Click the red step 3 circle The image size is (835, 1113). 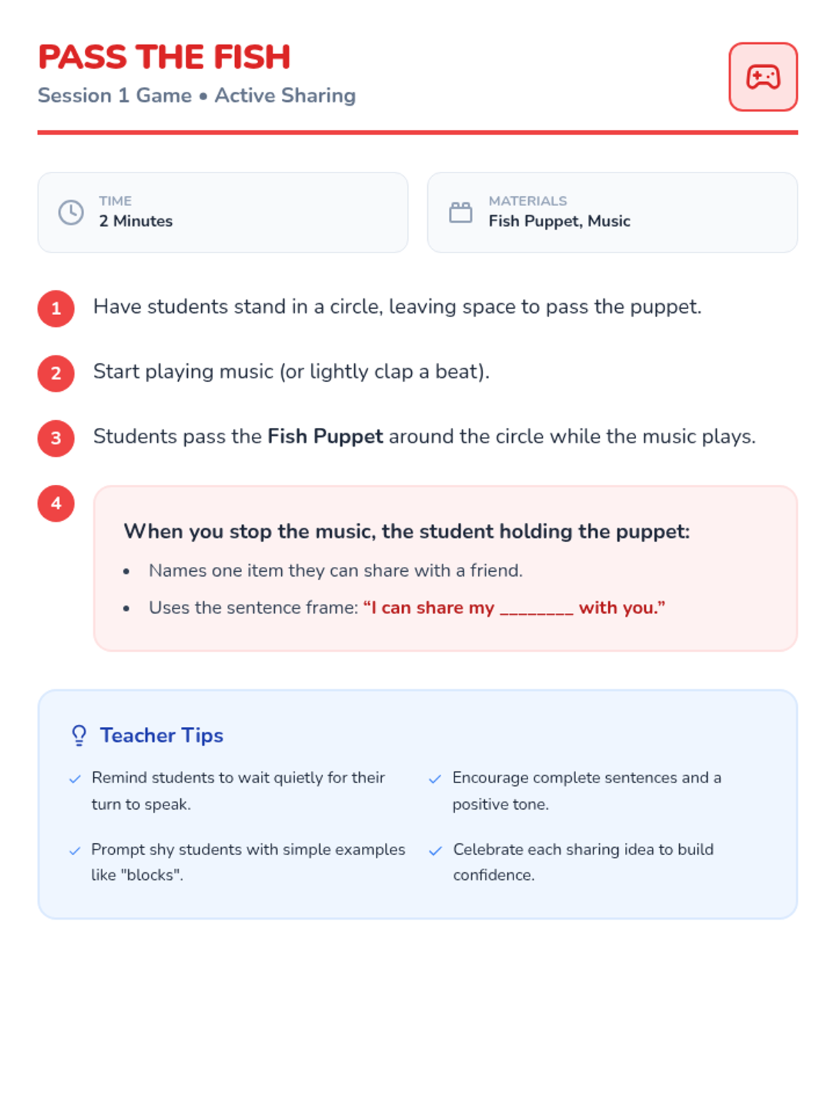[56, 438]
